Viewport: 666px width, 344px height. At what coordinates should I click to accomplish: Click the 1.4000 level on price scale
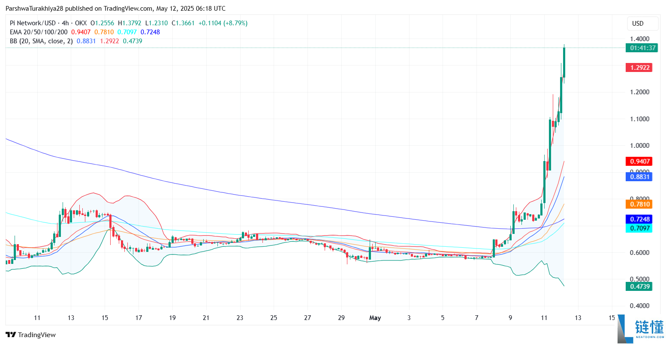(639, 39)
